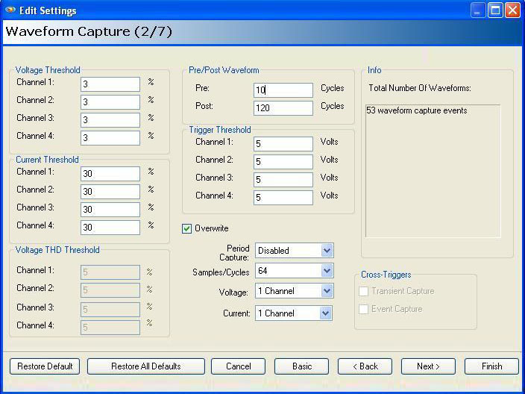
Task: Click Voltage THD Threshold Channel 1 field
Action: (110, 272)
